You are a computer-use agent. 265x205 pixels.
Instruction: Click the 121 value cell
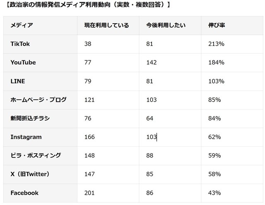(x=89, y=100)
